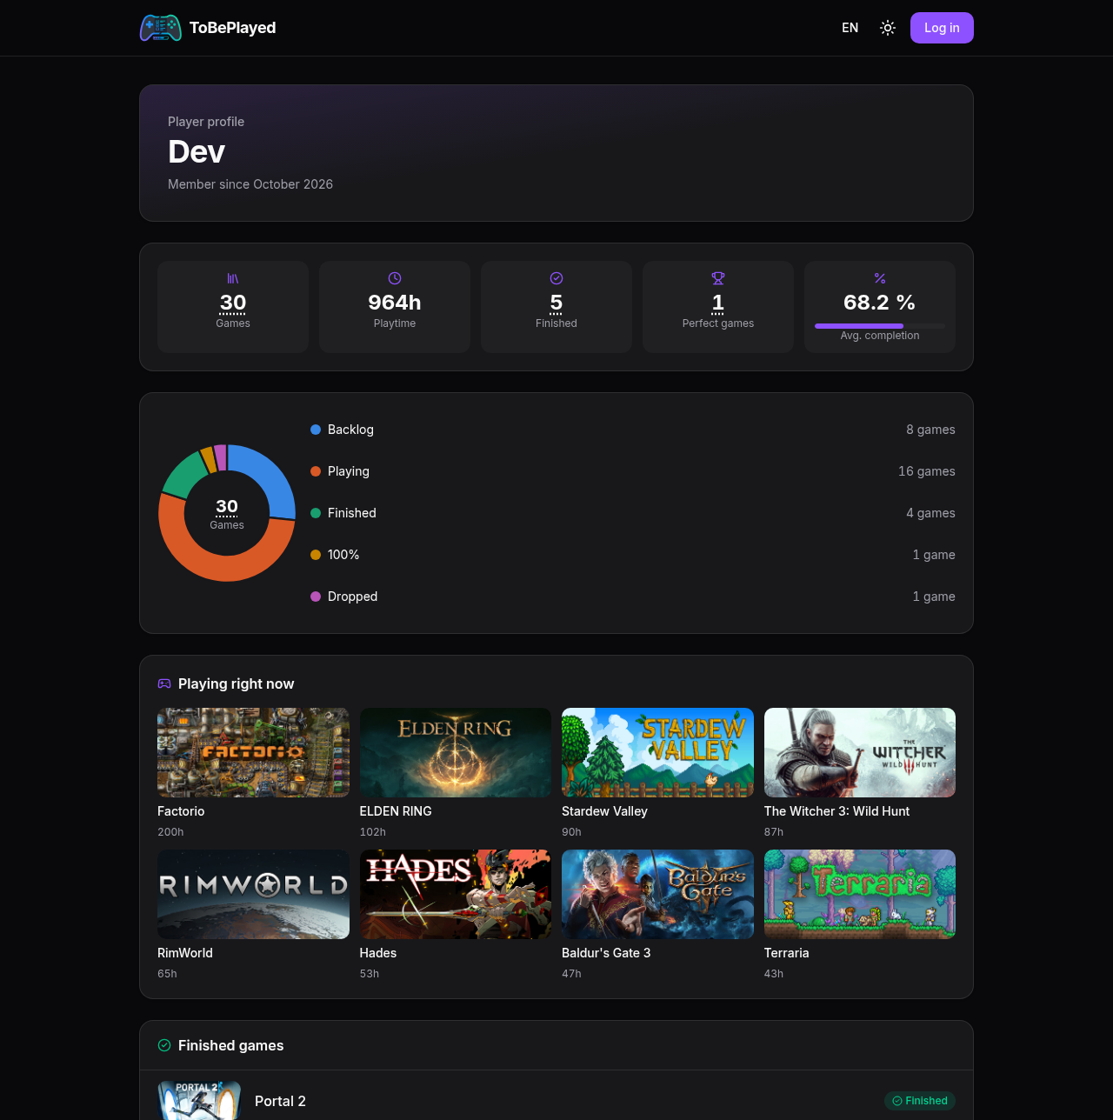Click the Factorio title link
Screen dimensions: 1113x1120
click(181, 811)
